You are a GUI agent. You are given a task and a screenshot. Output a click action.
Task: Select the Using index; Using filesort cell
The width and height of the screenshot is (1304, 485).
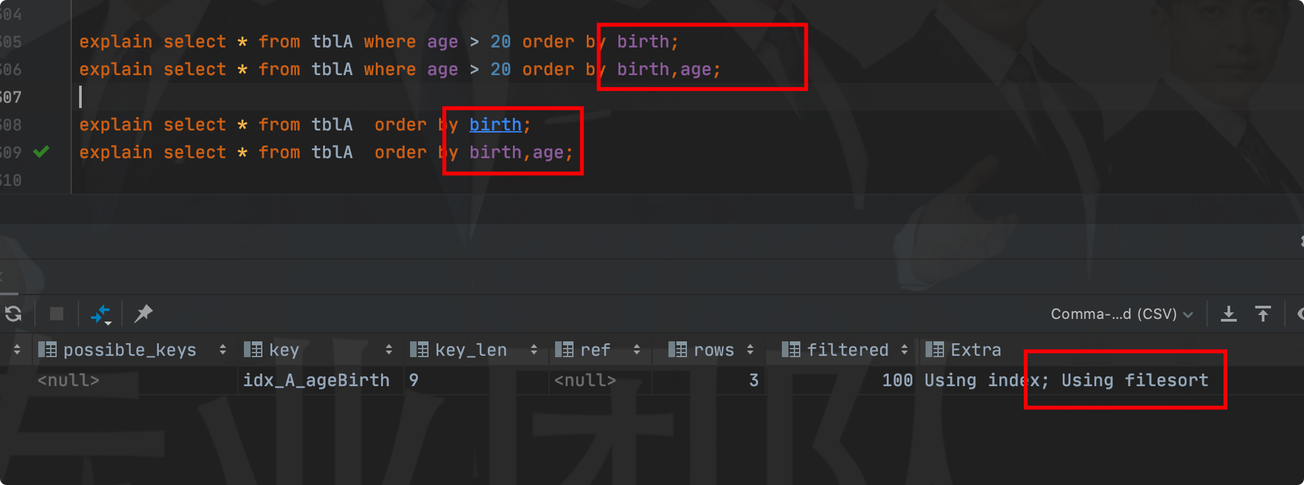[1066, 380]
